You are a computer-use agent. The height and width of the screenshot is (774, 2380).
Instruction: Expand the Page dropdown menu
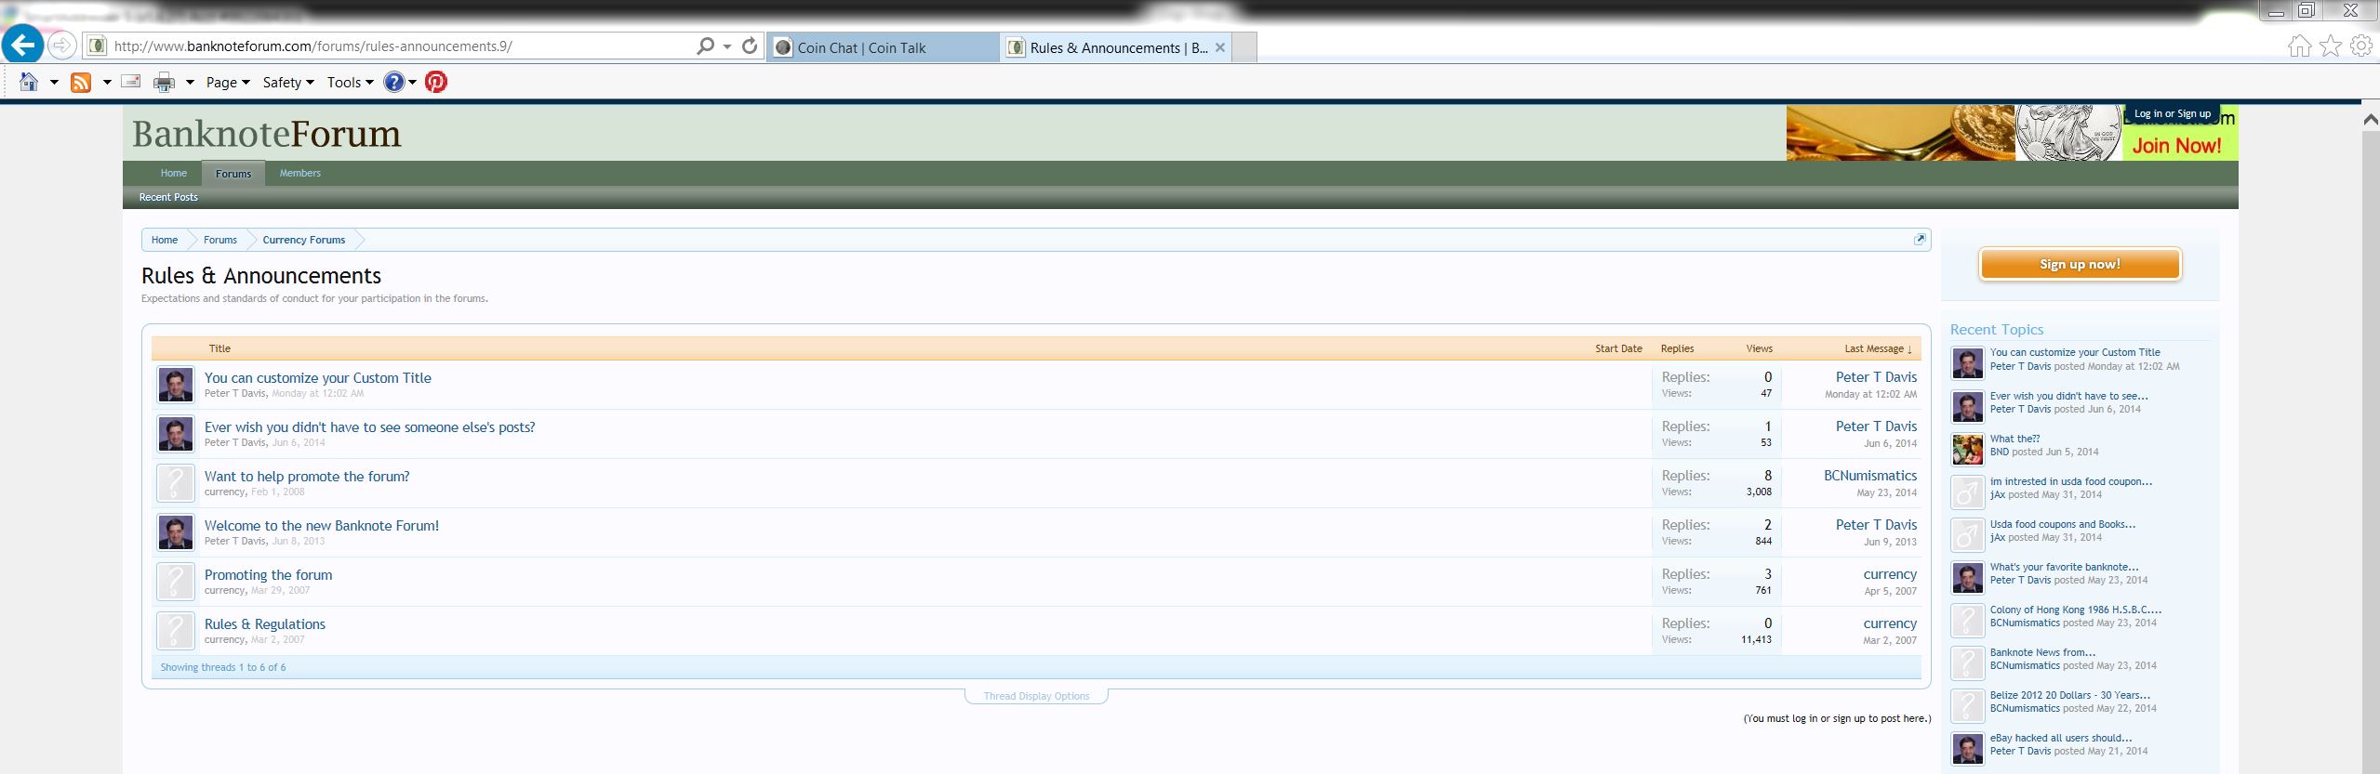tap(228, 82)
